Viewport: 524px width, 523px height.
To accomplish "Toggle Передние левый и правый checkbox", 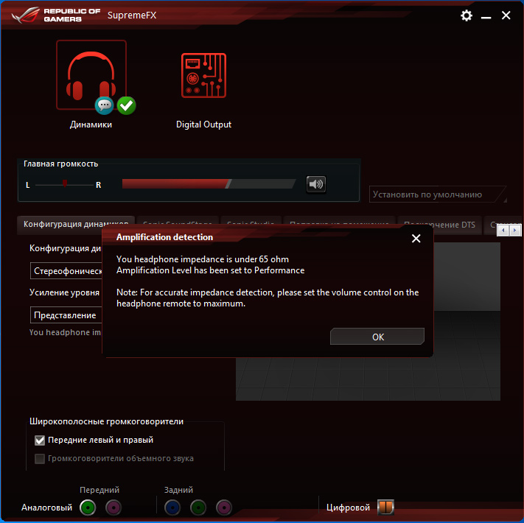I will [x=40, y=440].
